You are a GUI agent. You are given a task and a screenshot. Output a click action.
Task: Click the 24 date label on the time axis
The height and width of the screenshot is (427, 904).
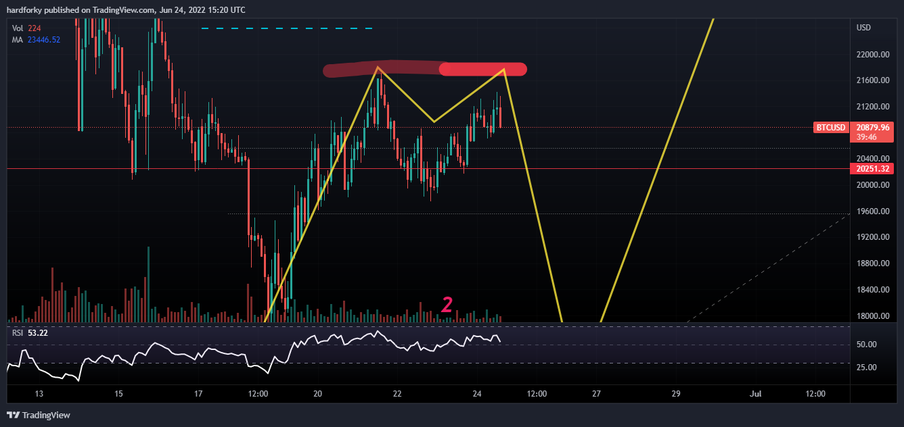[477, 394]
